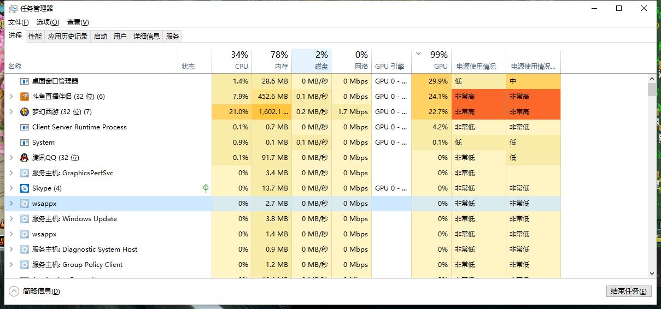Open the 文件(F) menu

[x=19, y=22]
